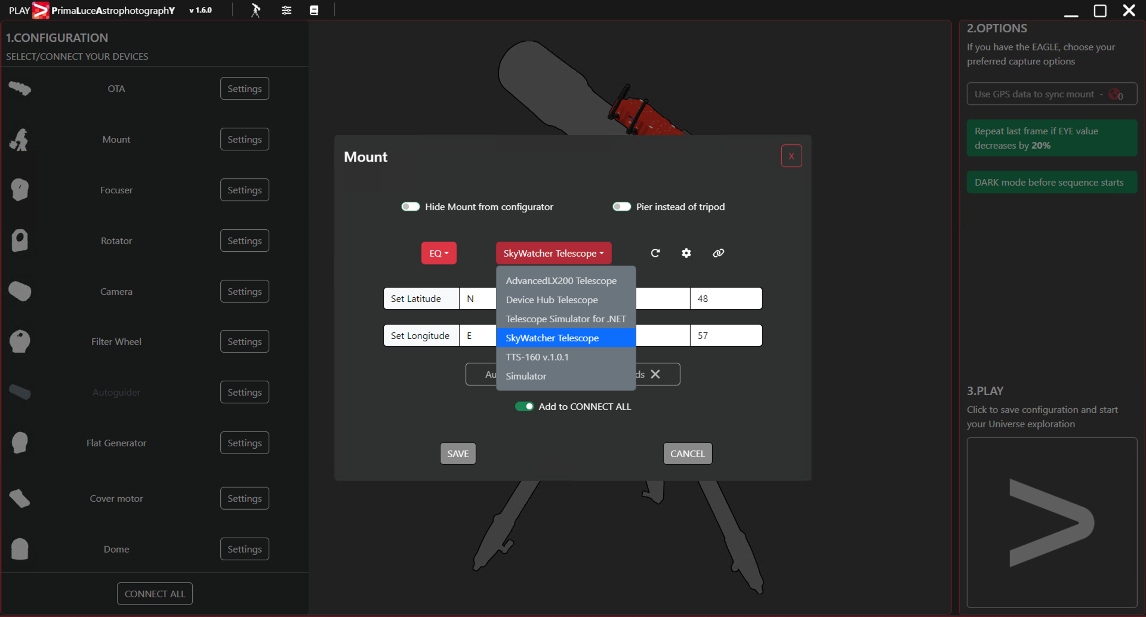
Task: Click the v 1.6.0 version label
Action: pos(201,10)
